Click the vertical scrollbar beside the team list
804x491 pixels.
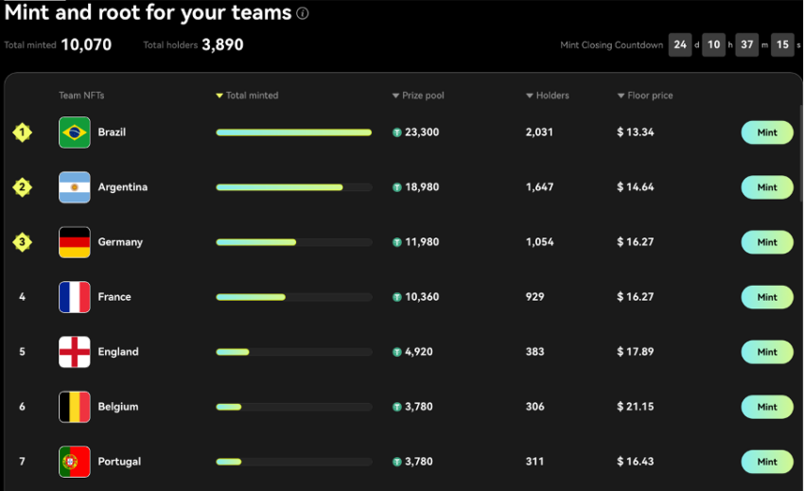pos(801,154)
